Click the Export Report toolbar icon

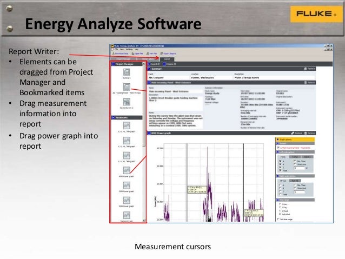click(162, 54)
